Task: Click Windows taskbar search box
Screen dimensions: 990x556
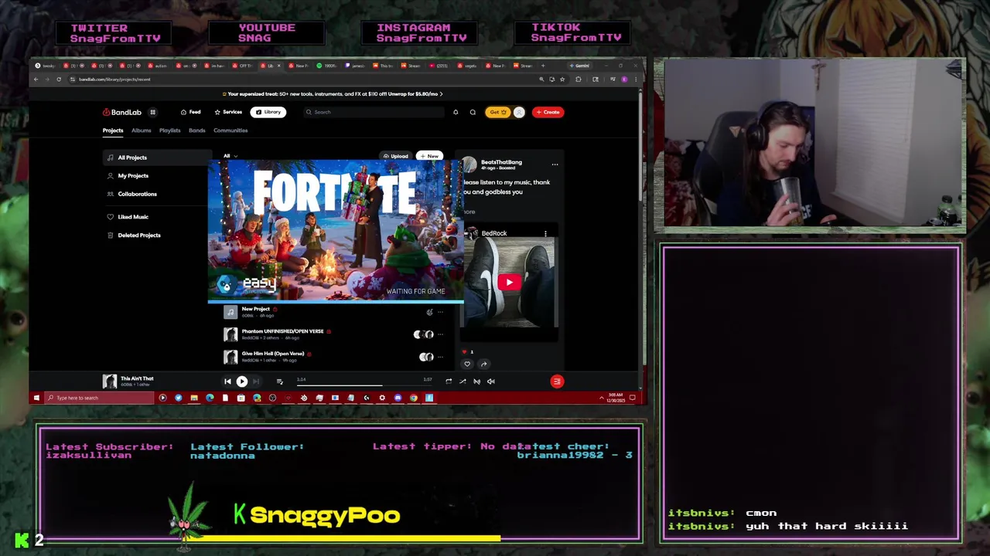Action: (x=99, y=398)
